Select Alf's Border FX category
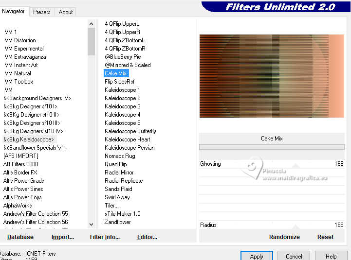The height and width of the screenshot is (260, 351). (20, 173)
